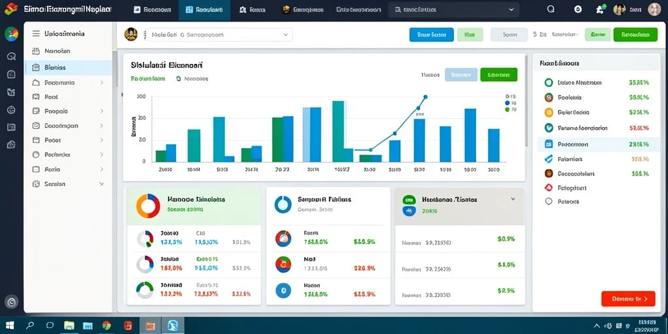Click the teal heart-badge icon in the right panel

(549, 128)
